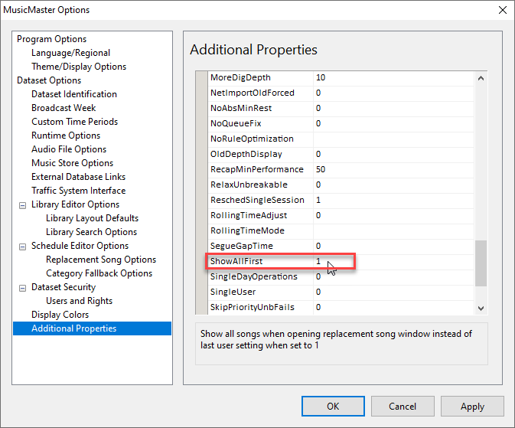Image resolution: width=515 pixels, height=428 pixels.
Task: Open Audio File Options
Action: tap(69, 149)
